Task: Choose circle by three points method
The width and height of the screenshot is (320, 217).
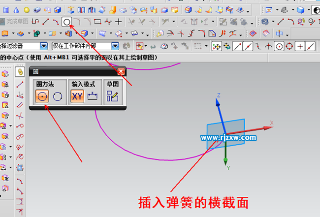Action: (x=58, y=96)
